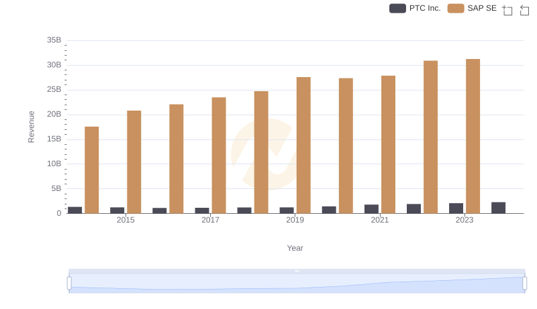Click the 25B y-axis label
Screen dimensions: 537x309
pyautogui.click(x=54, y=90)
